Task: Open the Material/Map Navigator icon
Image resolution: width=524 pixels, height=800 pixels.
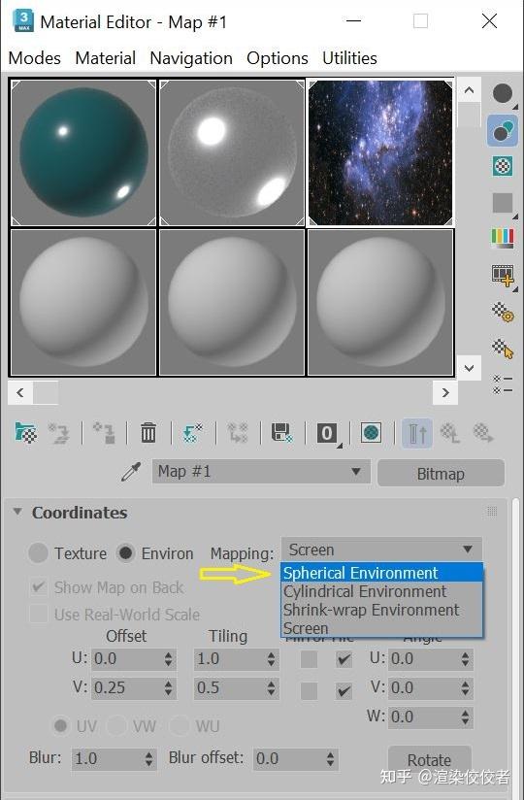Action: [x=503, y=384]
